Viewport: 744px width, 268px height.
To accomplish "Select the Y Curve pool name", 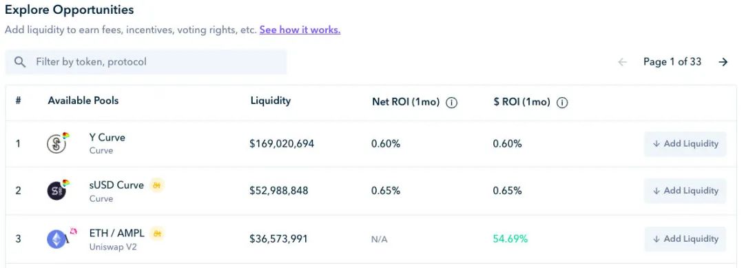I will (x=107, y=138).
